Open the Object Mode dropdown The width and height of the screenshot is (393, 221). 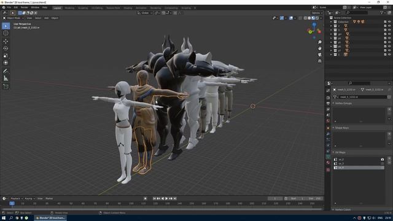click(x=14, y=18)
